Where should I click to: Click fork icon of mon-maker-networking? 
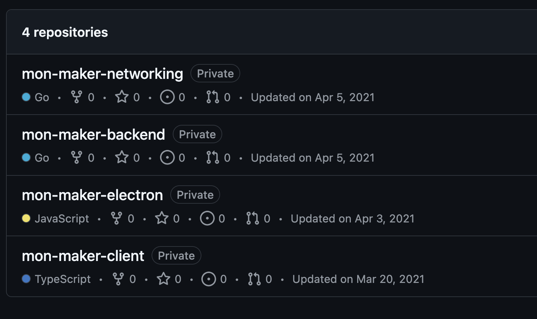tap(76, 97)
